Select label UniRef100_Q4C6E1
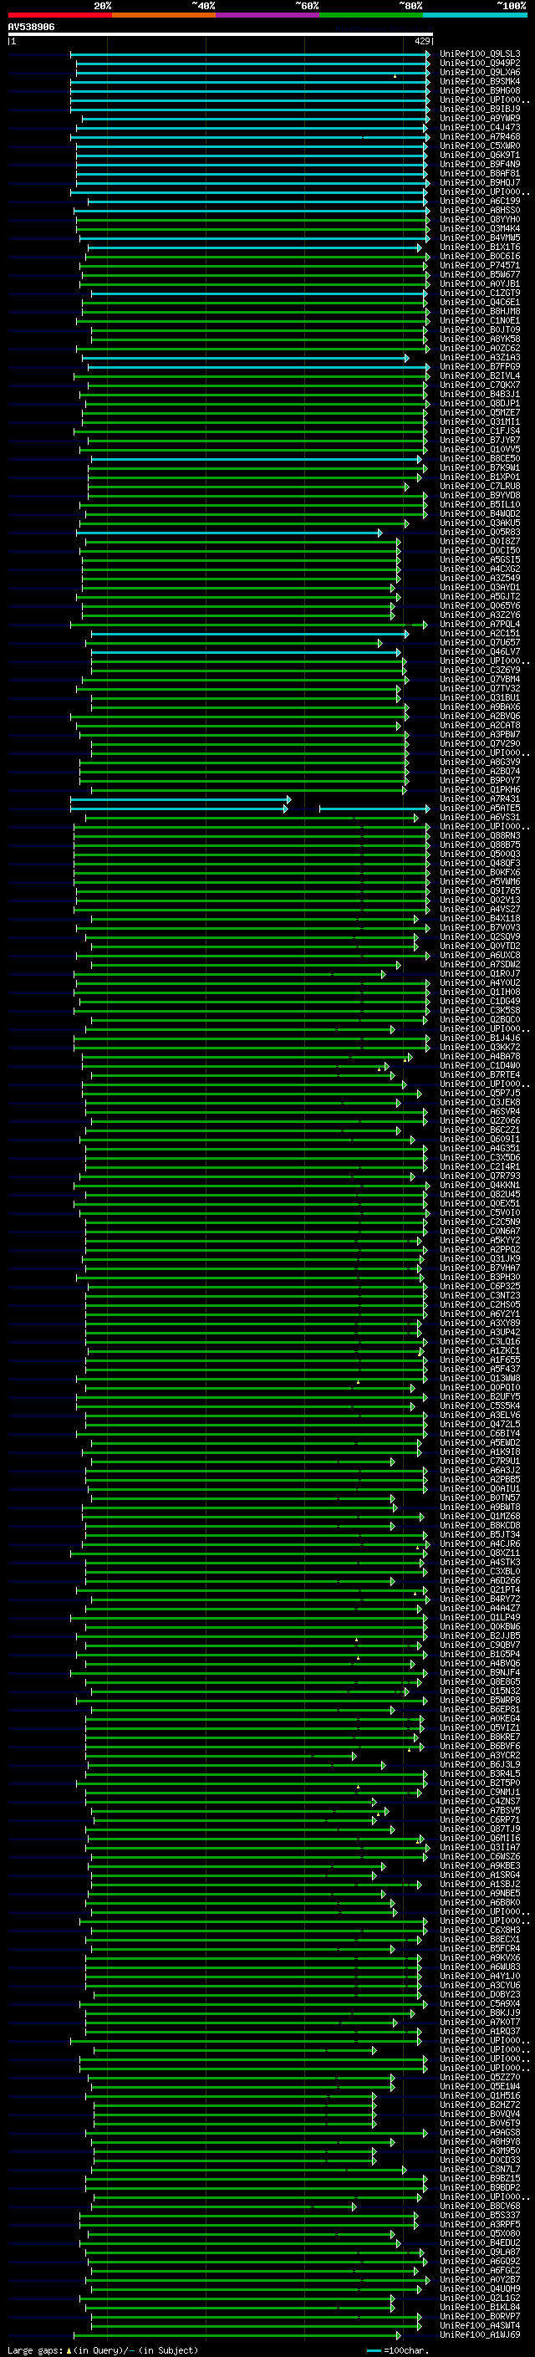The width and height of the screenshot is (535, 2357). click(480, 302)
